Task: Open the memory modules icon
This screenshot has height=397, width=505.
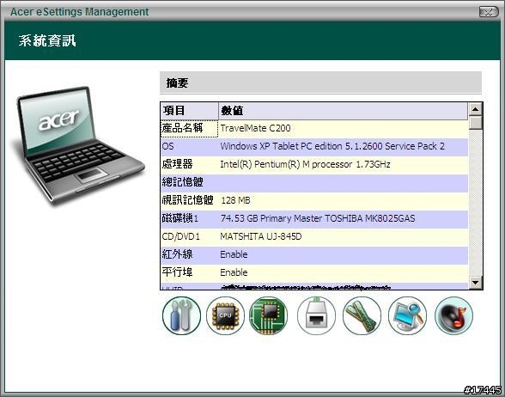Action: pos(362,315)
